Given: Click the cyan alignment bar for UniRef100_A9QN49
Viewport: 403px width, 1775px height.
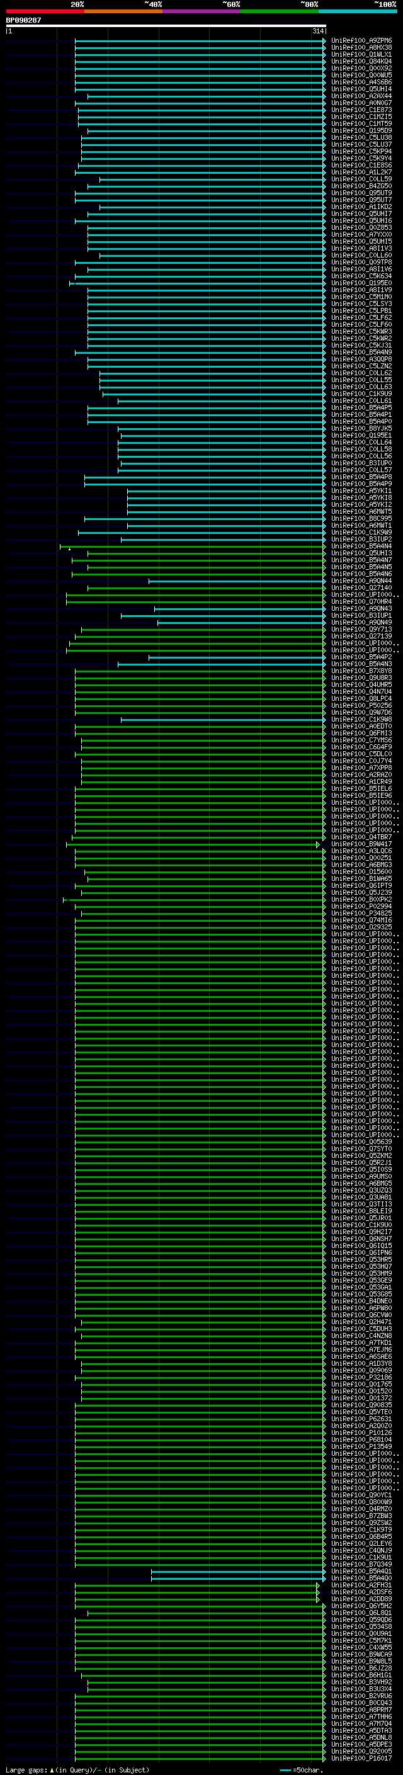Looking at the screenshot, I should pos(241,623).
